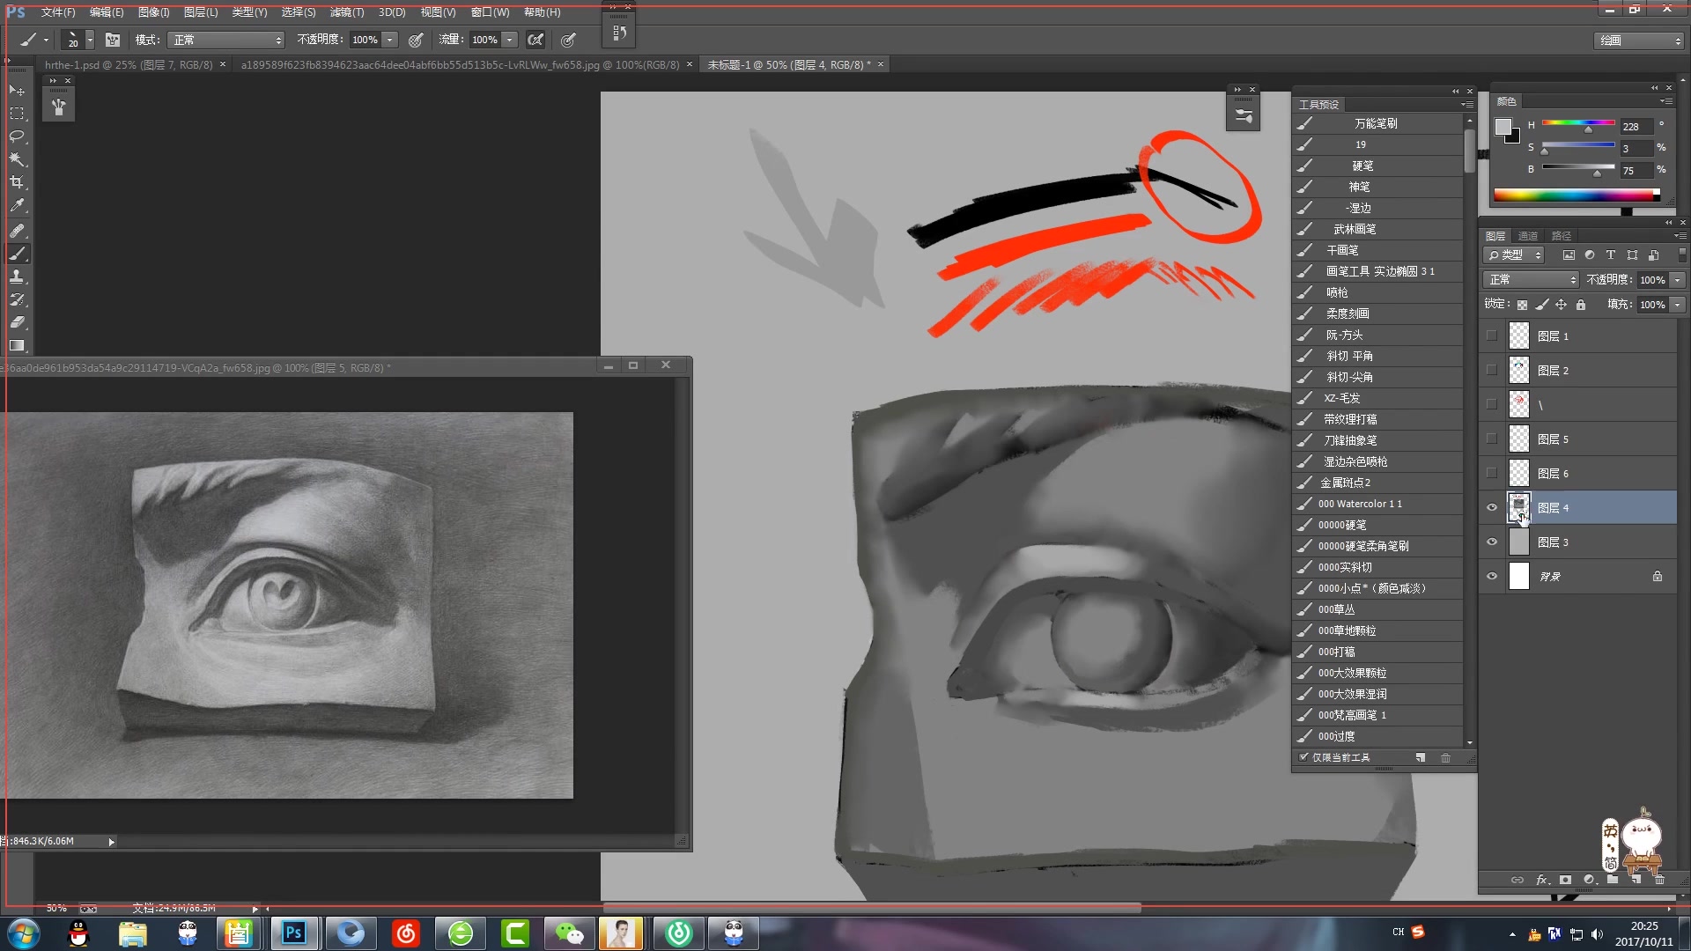Open the 滤镜(T) menu

346,12
